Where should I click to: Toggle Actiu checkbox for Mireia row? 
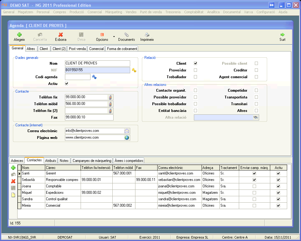click(278, 206)
